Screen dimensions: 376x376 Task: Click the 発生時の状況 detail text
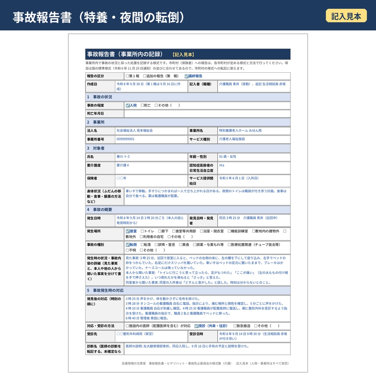pyautogui.click(x=207, y=270)
